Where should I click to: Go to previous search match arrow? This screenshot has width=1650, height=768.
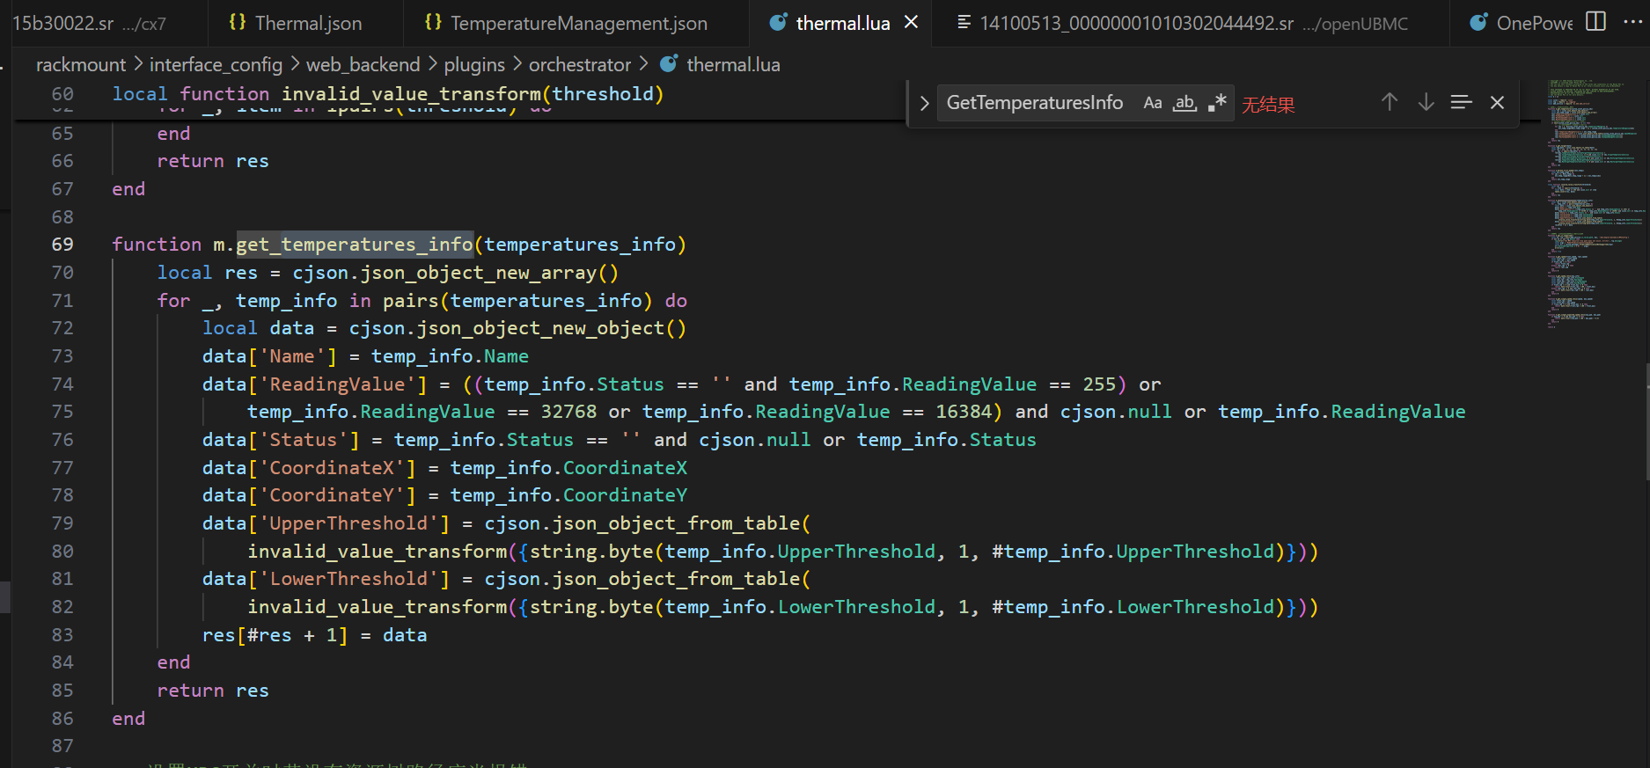point(1389,103)
